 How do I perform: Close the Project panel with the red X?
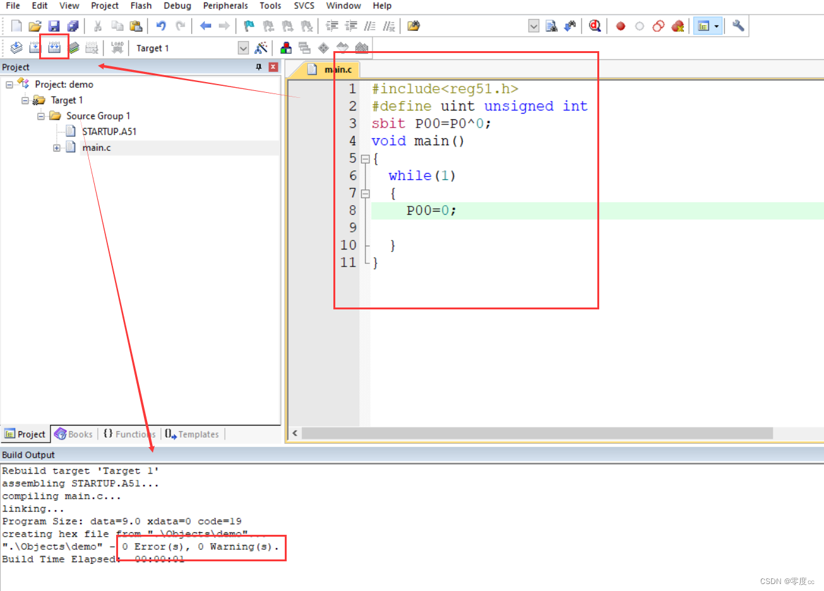(x=273, y=67)
